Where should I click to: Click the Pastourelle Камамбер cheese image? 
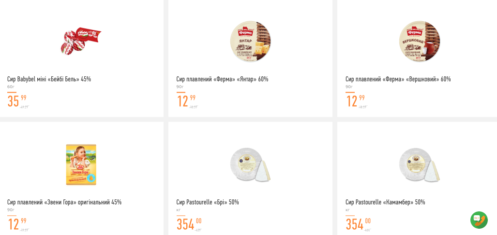point(419,165)
